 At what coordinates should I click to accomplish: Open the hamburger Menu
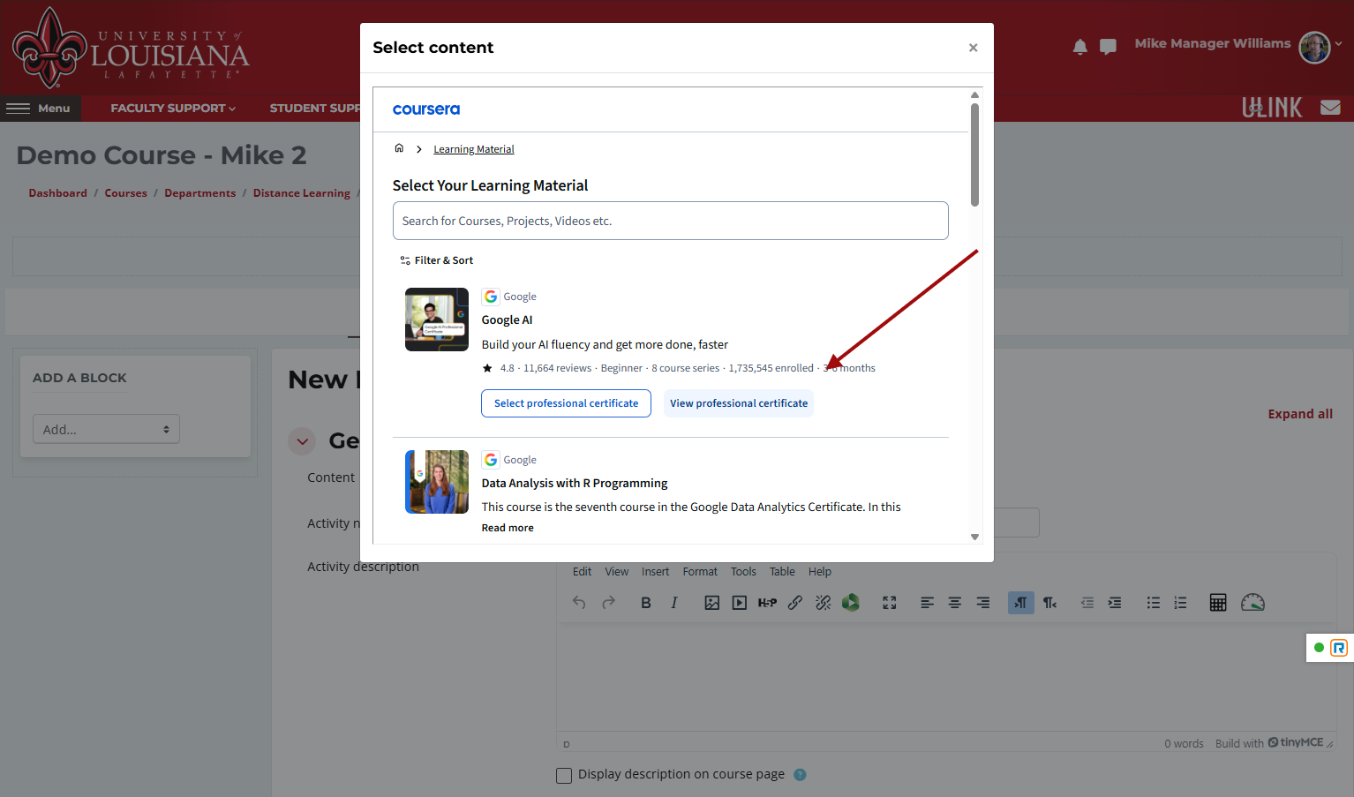(39, 109)
